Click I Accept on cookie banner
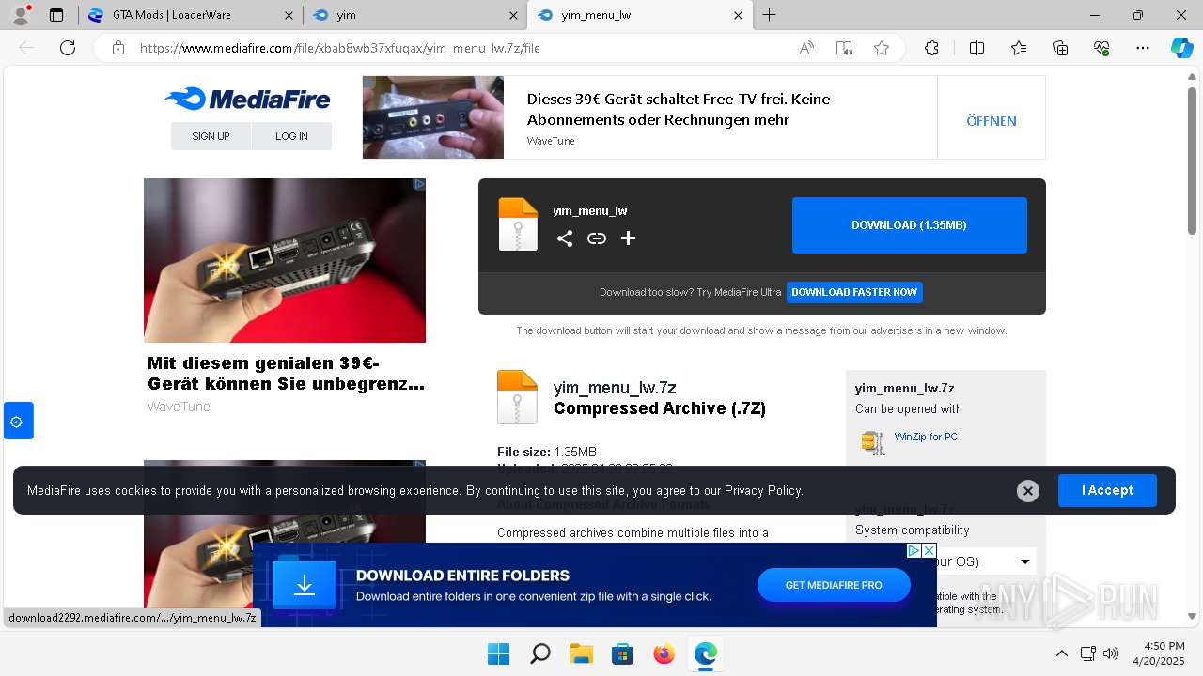Screen dimensions: 1203x676 click(x=1107, y=490)
